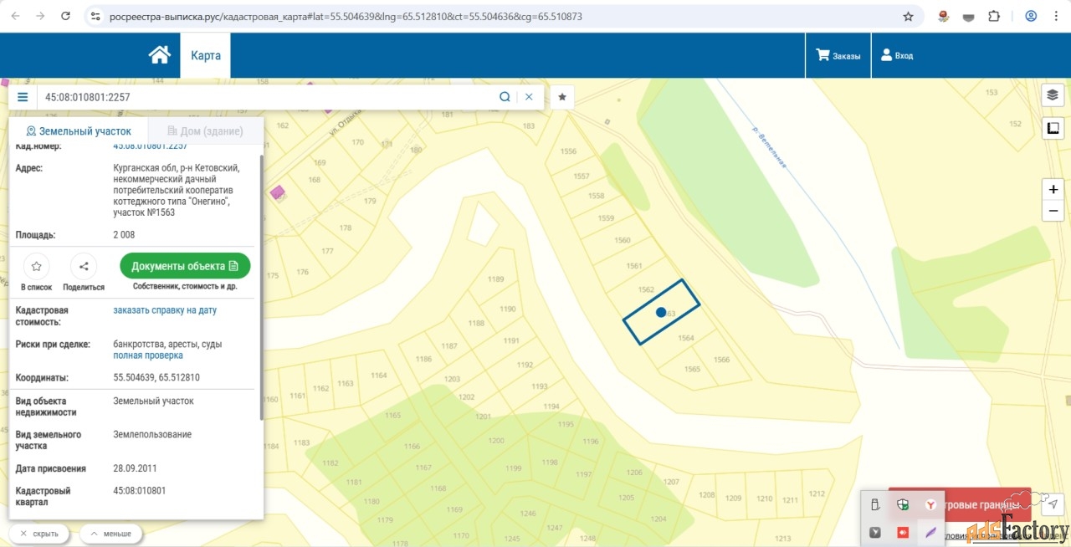The image size is (1071, 547).
Task: Click the geolocation arrow icon
Action: click(1053, 504)
